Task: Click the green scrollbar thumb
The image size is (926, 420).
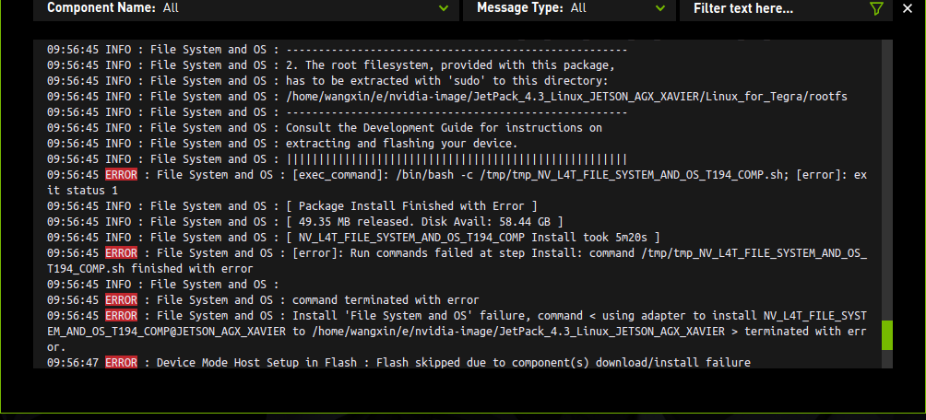Action: 887,334
